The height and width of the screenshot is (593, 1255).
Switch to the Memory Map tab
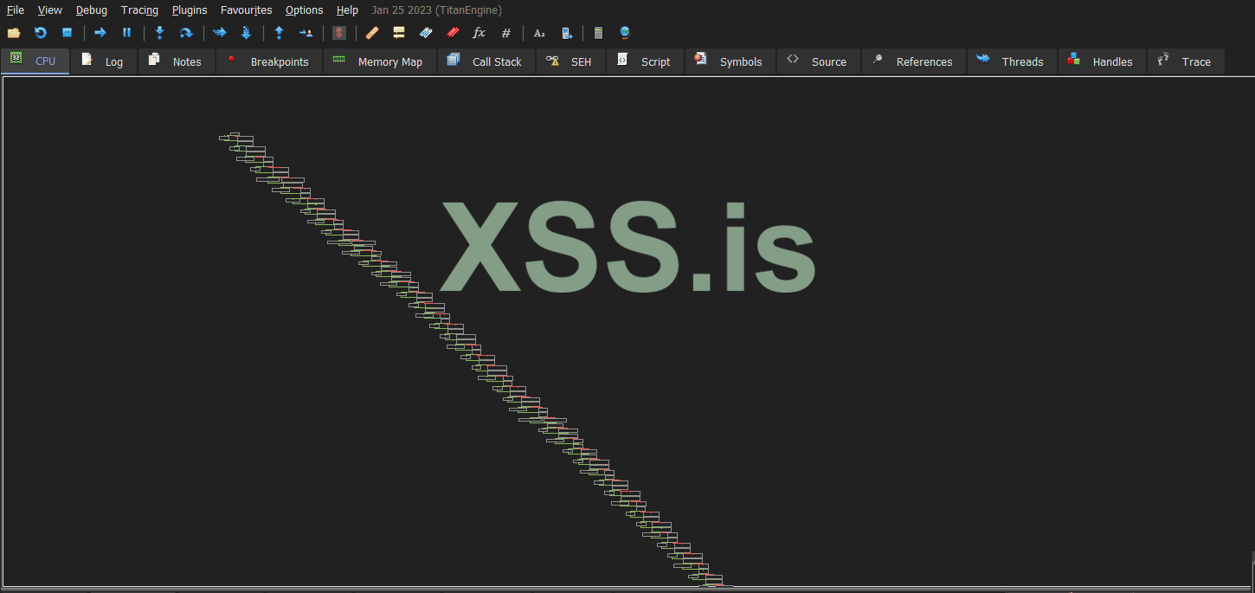(x=380, y=61)
